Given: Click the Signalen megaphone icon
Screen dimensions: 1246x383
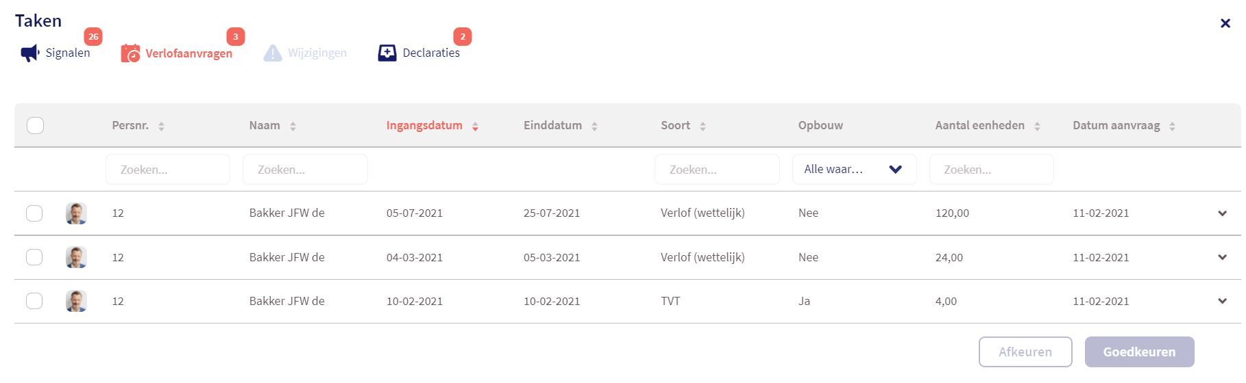Looking at the screenshot, I should click(x=30, y=53).
